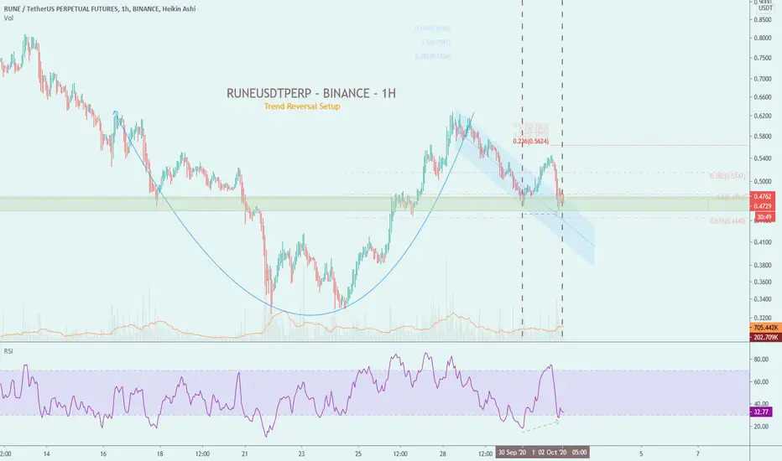Click the 80.00 RSI axis tick
Screen dimensions: 782x461
761,360
